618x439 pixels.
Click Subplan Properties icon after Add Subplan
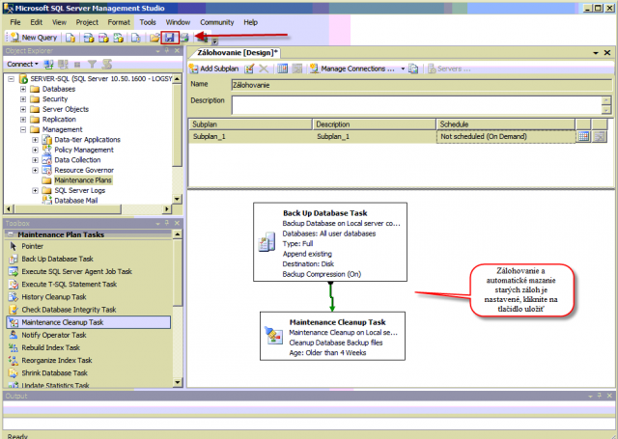click(x=249, y=69)
